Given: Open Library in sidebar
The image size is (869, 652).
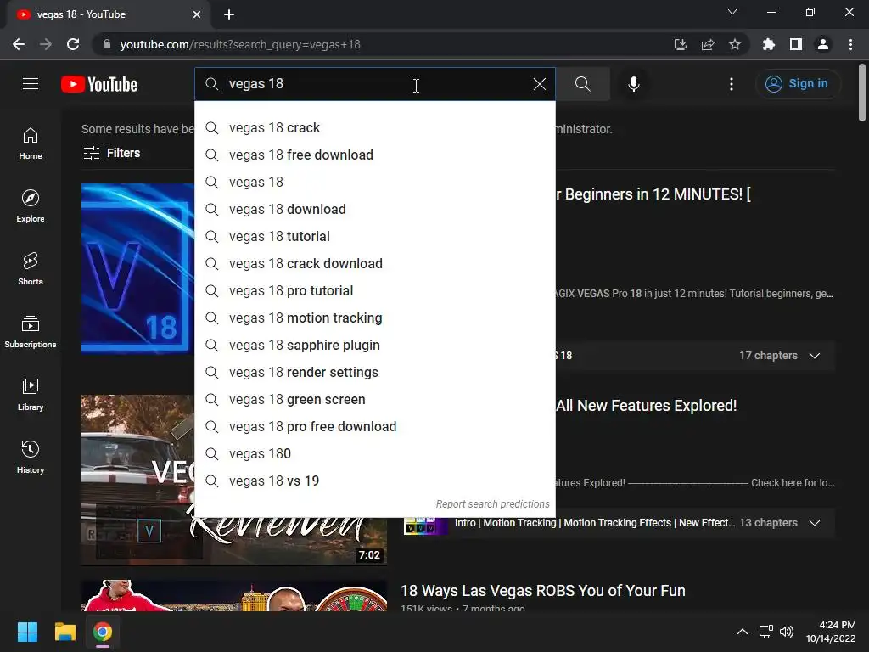Looking at the screenshot, I should pos(31,394).
